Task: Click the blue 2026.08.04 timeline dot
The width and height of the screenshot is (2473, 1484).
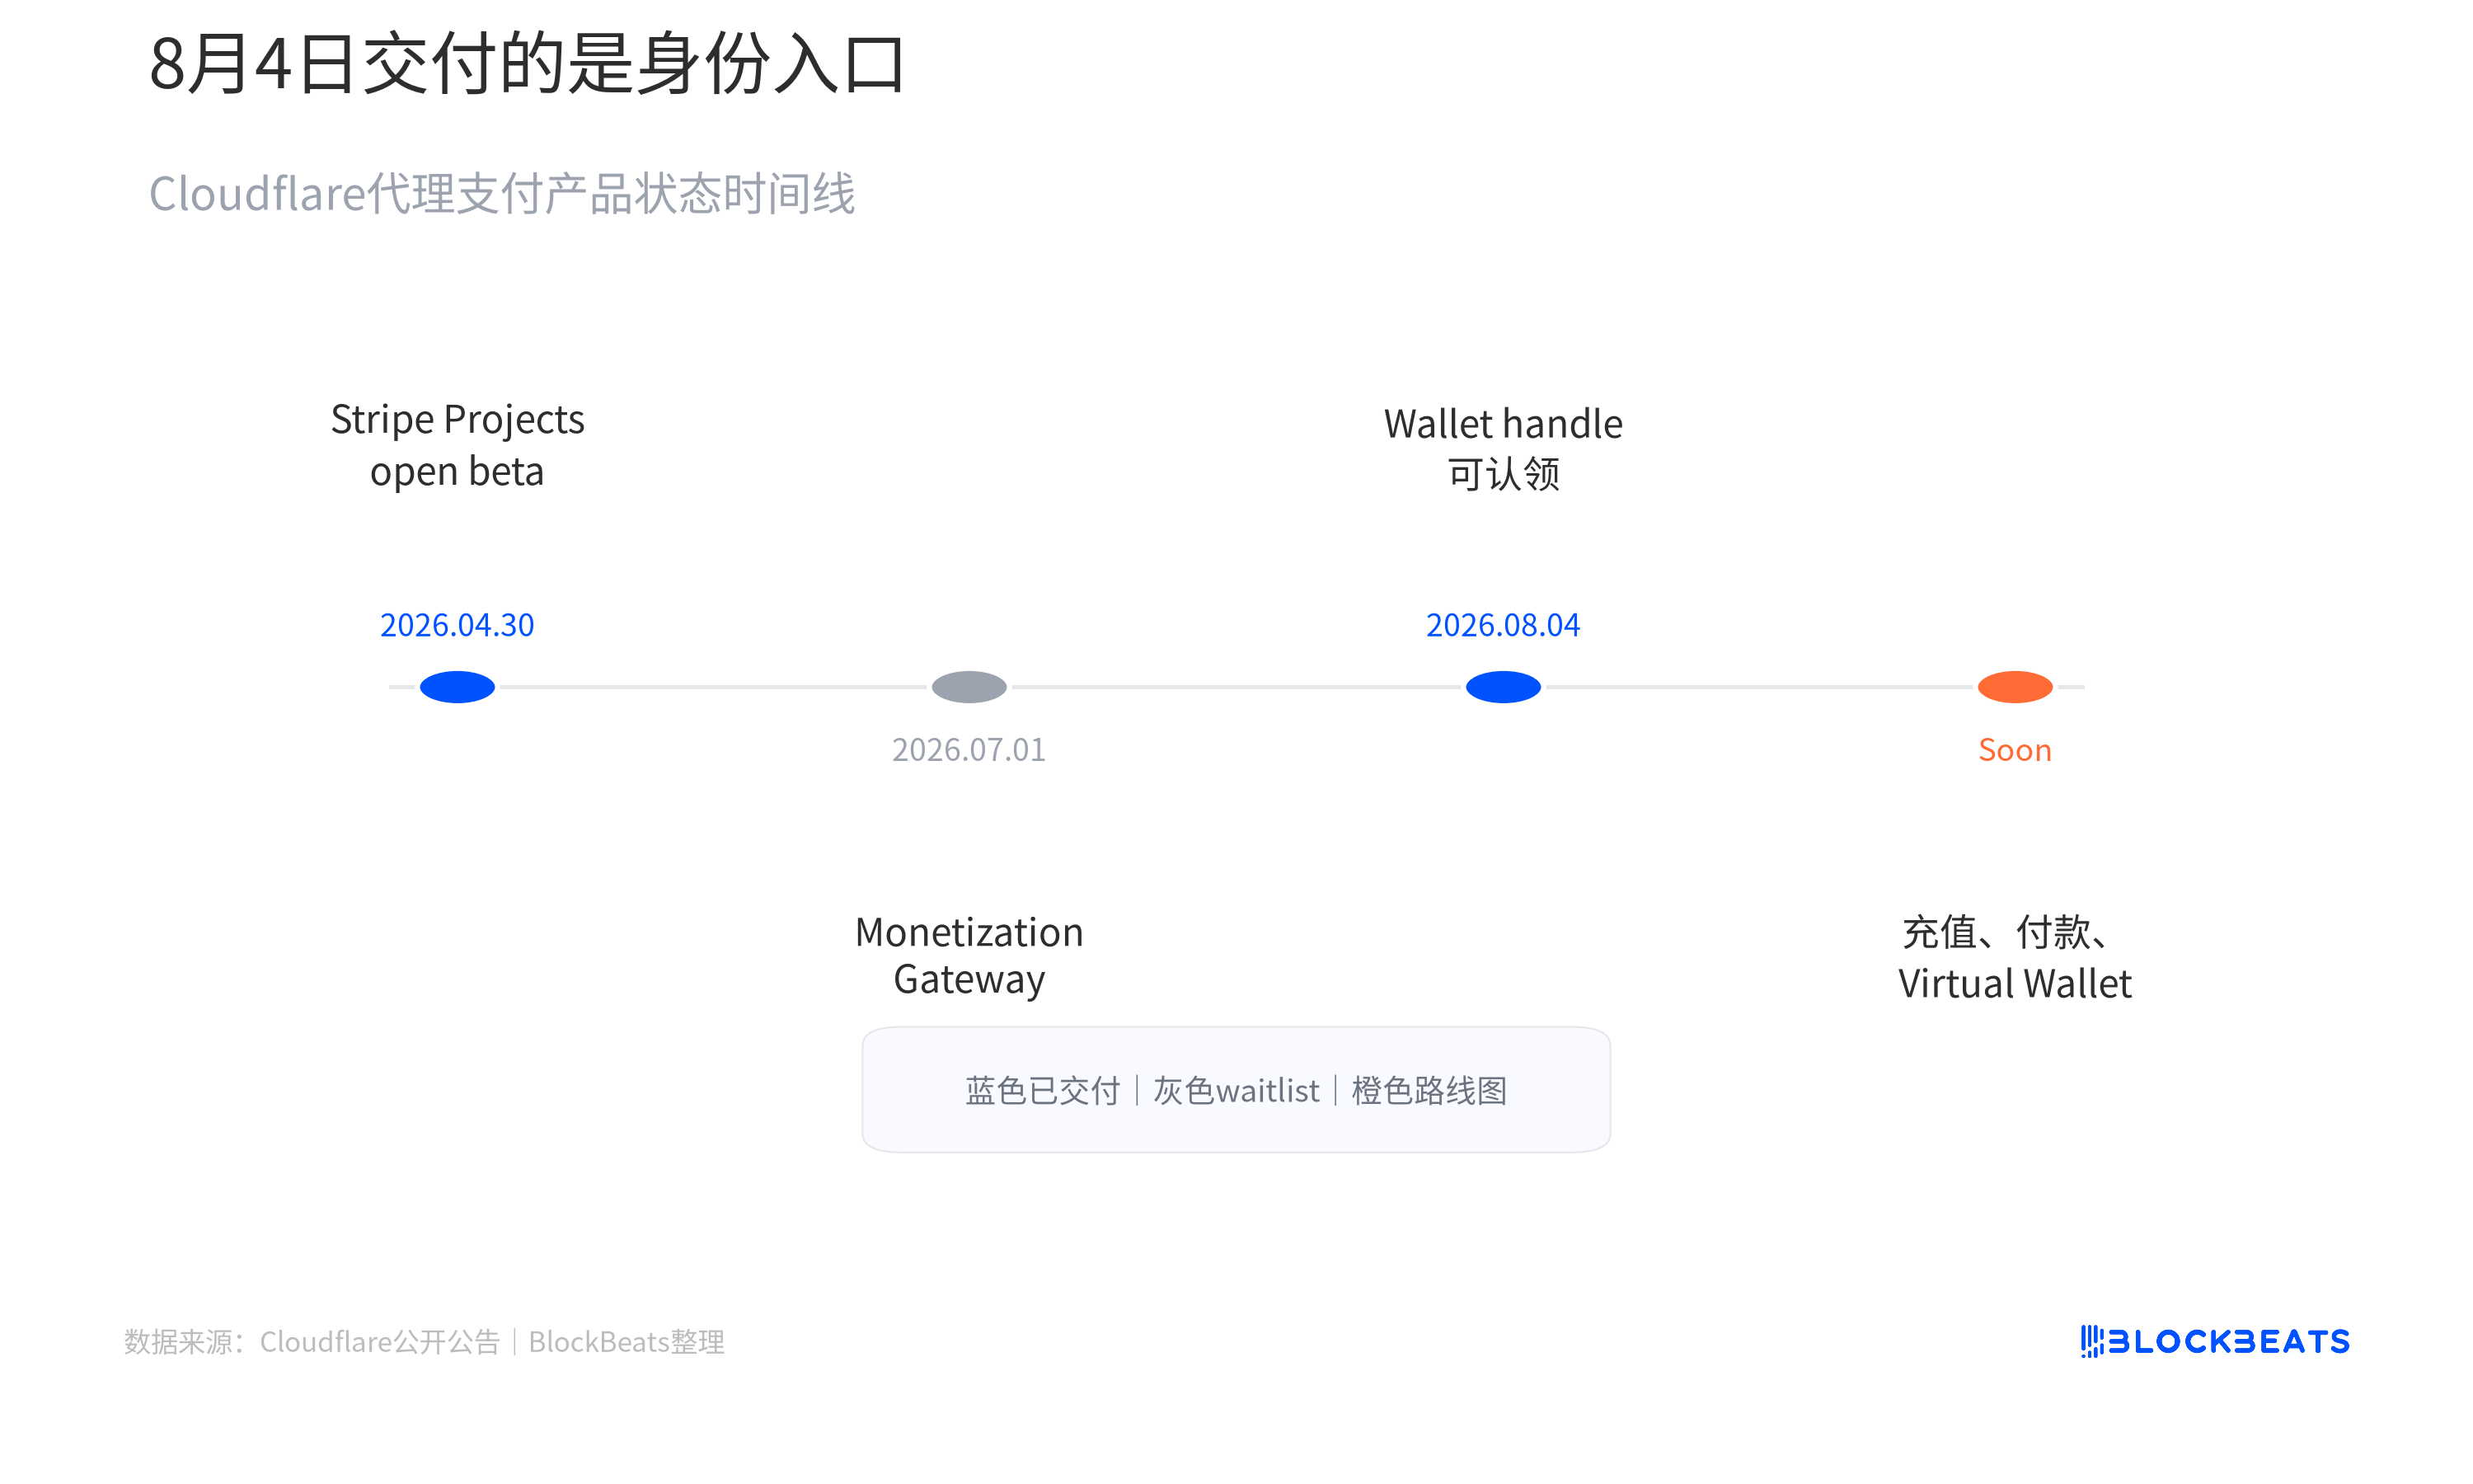Action: coord(1503,687)
